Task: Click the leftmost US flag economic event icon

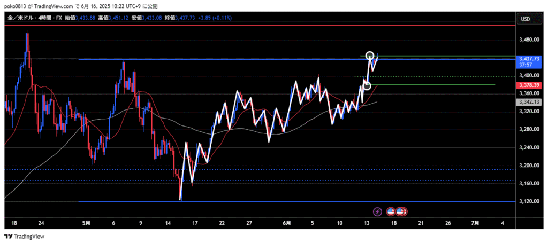Action: (x=391, y=211)
